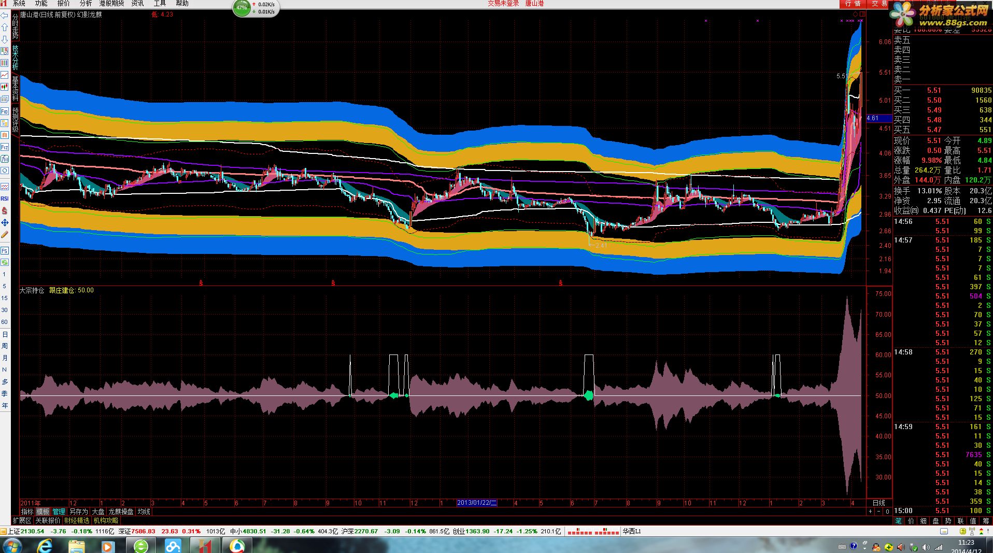Select the 龙麒操盘 indicator tab
The width and height of the screenshot is (993, 553).
(121, 512)
